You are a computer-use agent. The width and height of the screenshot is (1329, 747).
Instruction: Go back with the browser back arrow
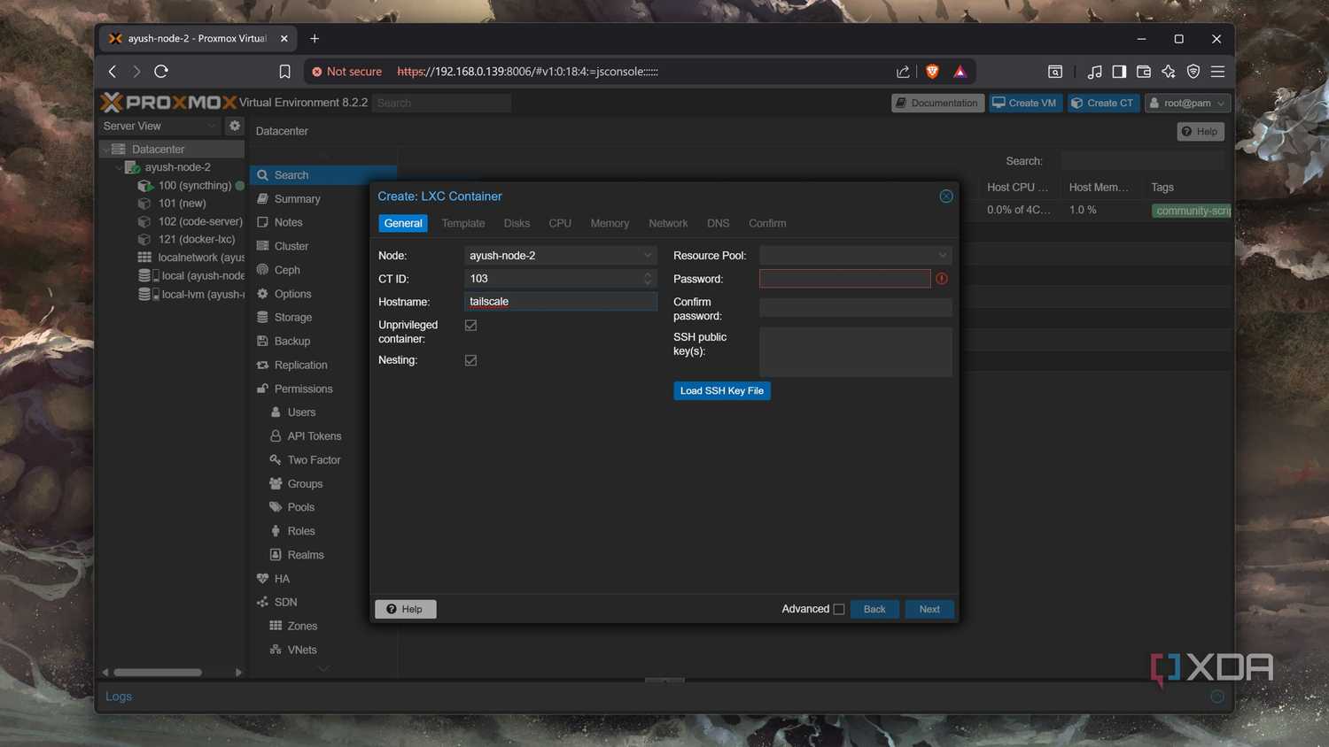(x=113, y=72)
